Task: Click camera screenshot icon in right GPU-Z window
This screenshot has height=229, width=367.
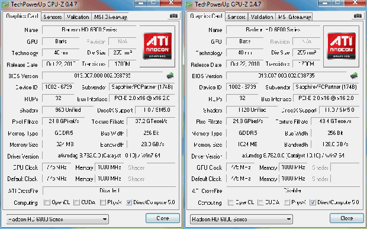Action: pos(358,16)
